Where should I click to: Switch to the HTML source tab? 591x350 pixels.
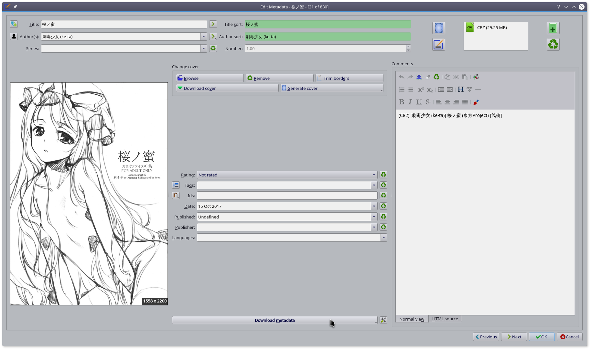click(445, 319)
